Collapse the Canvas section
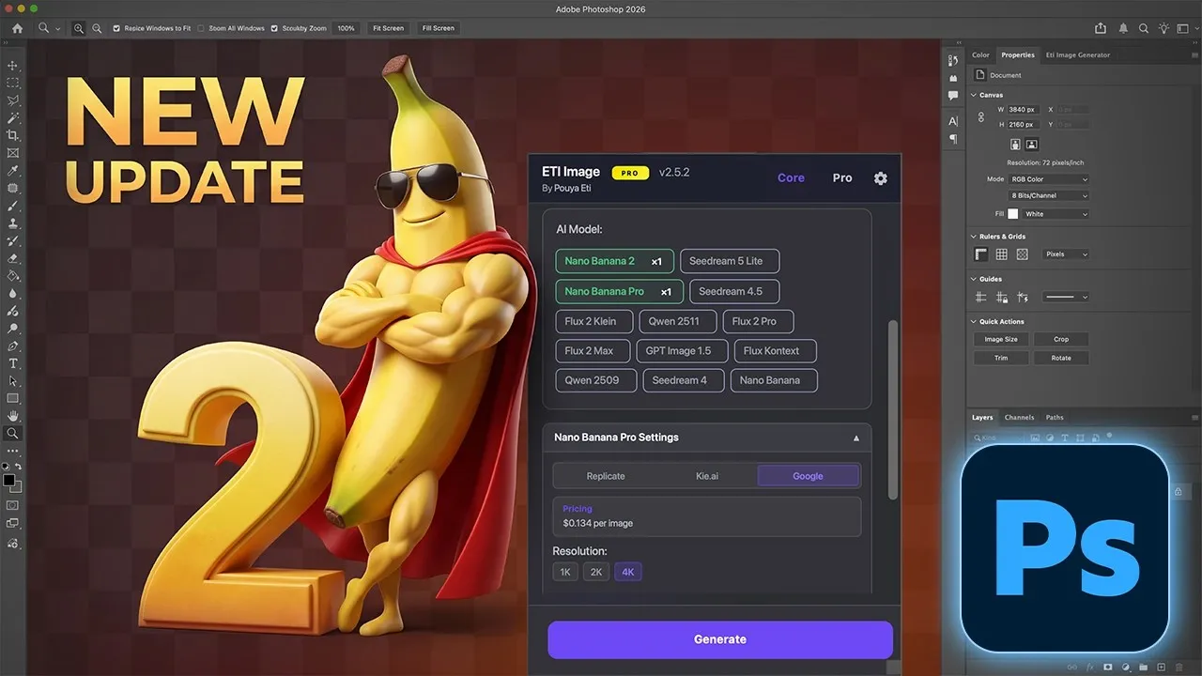The width and height of the screenshot is (1202, 676). point(974,95)
